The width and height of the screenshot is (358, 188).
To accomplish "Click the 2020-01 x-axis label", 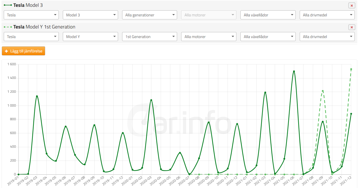I will pyautogui.click(x=127, y=181).
